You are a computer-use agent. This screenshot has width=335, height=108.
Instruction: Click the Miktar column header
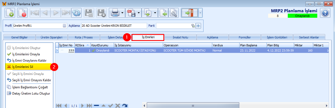[x=303, y=45]
